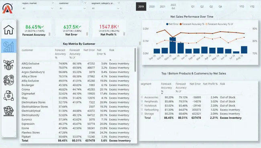261x148 pixels.
Task: Open the customer filter dropdown
Action: tap(72, 8)
